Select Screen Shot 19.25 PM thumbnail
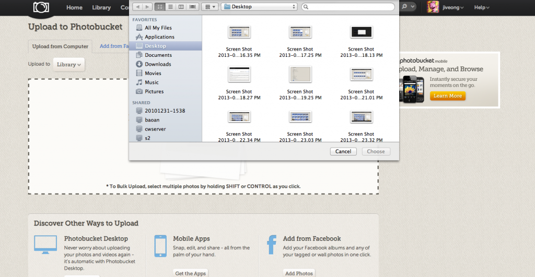Viewport: 535px width, 277px height. [300, 74]
